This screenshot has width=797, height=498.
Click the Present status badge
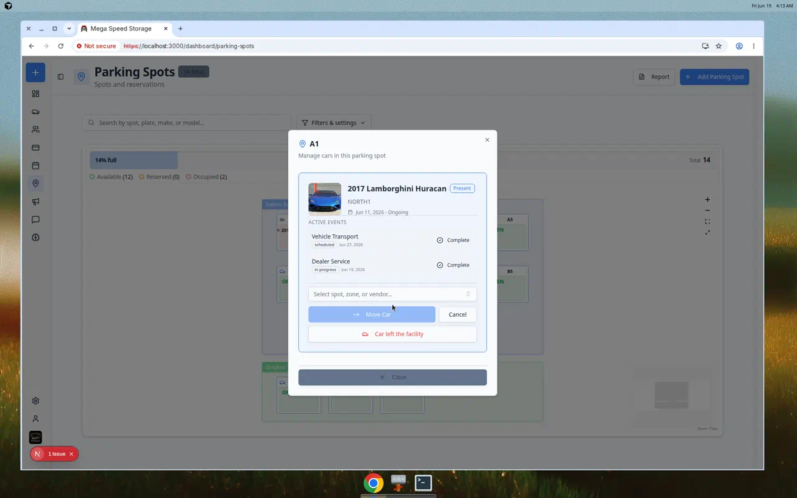tap(462, 188)
